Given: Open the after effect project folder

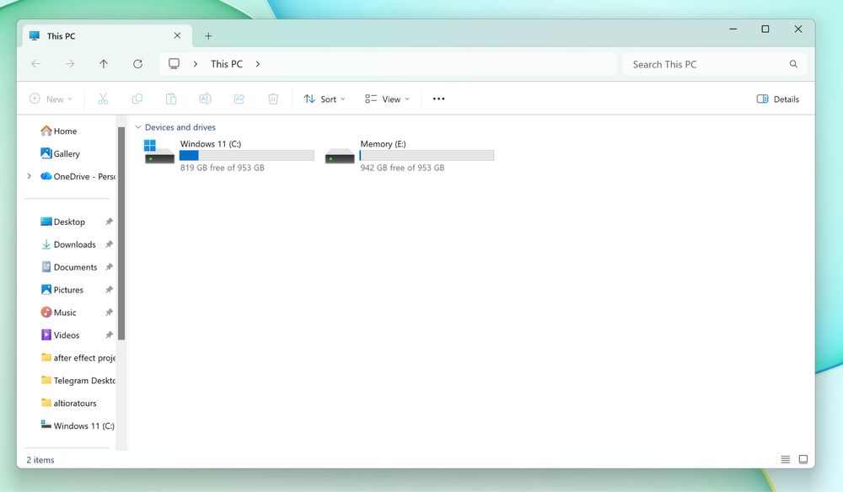Looking at the screenshot, I should (x=78, y=358).
